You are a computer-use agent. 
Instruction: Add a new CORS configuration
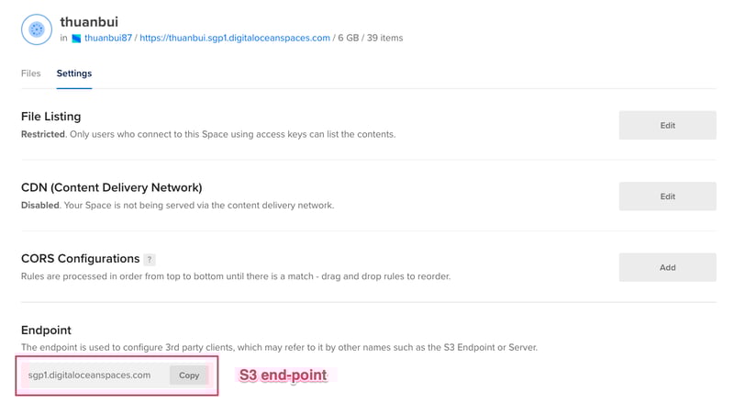click(x=667, y=268)
